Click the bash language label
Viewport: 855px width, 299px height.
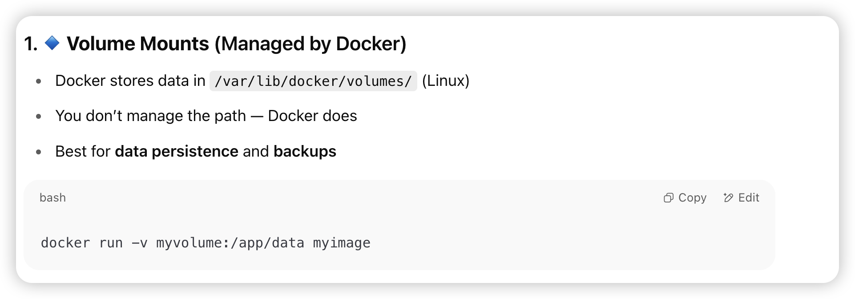(x=52, y=198)
